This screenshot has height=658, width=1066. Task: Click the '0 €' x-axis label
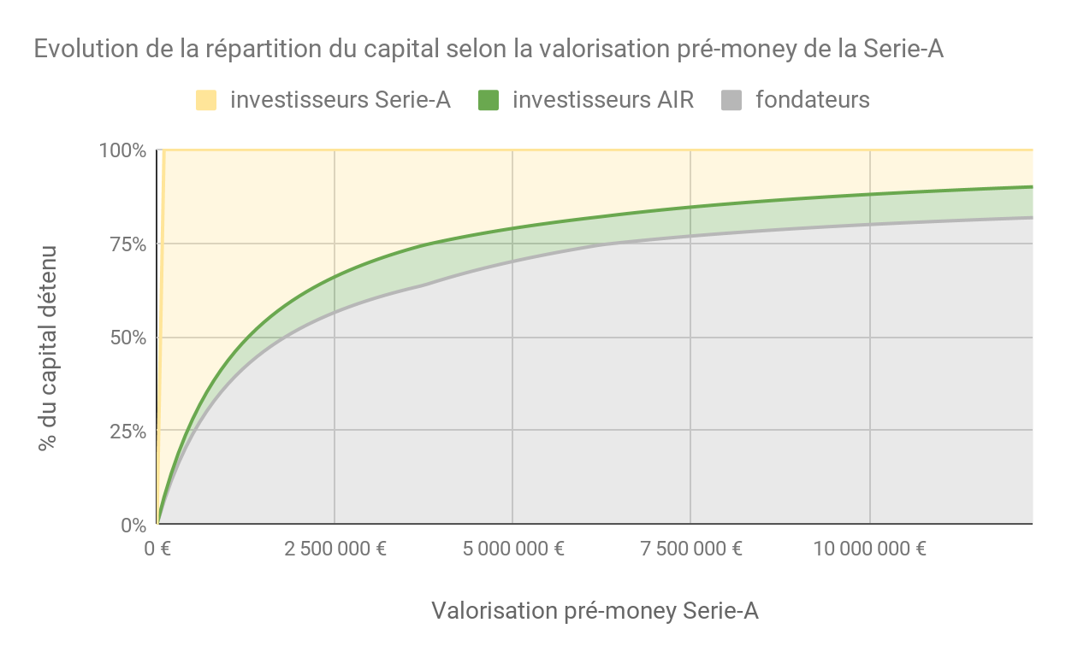(157, 549)
